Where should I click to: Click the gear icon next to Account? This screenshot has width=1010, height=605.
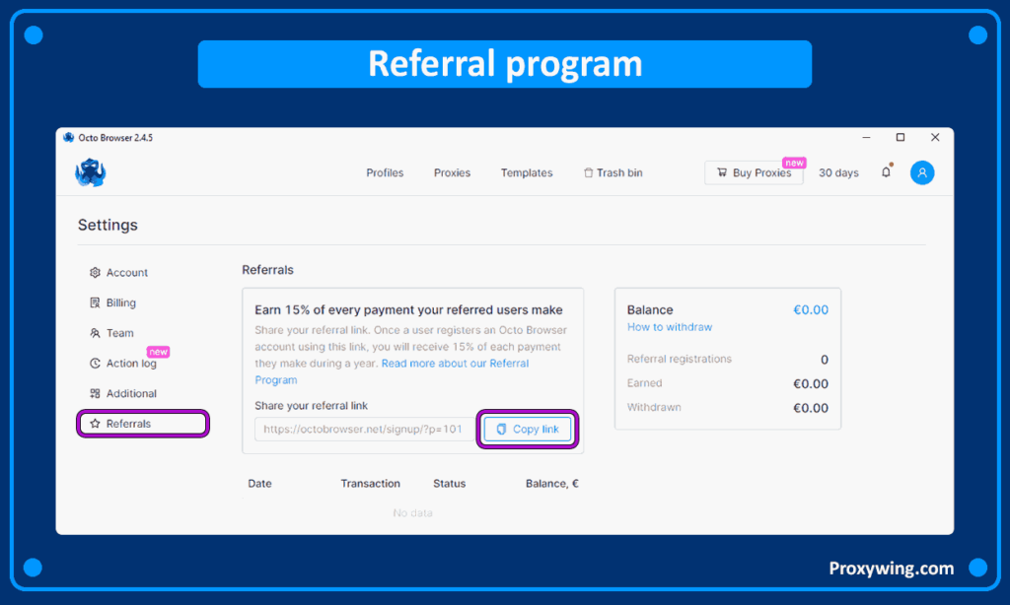click(95, 273)
